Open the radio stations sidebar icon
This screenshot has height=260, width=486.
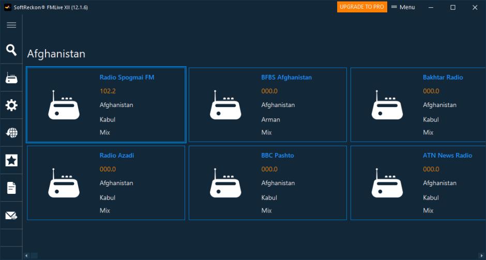[11, 78]
